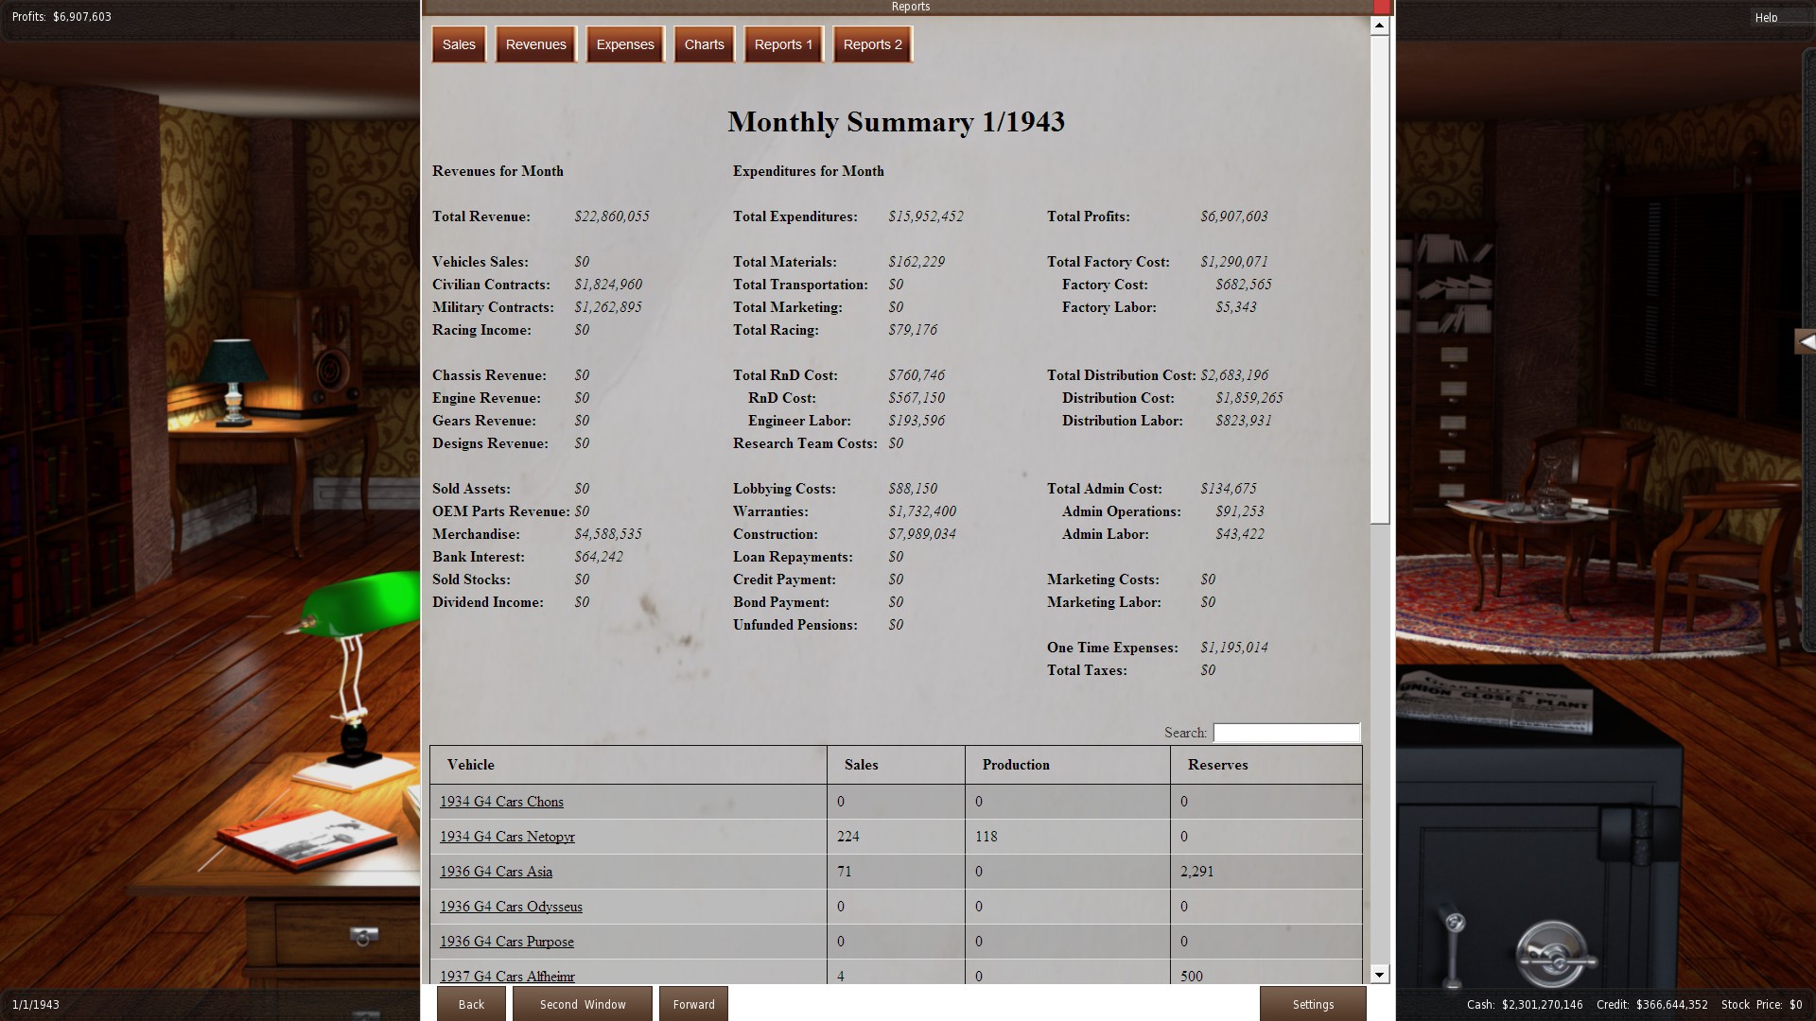
Task: Open the Settings button
Action: point(1313,1004)
